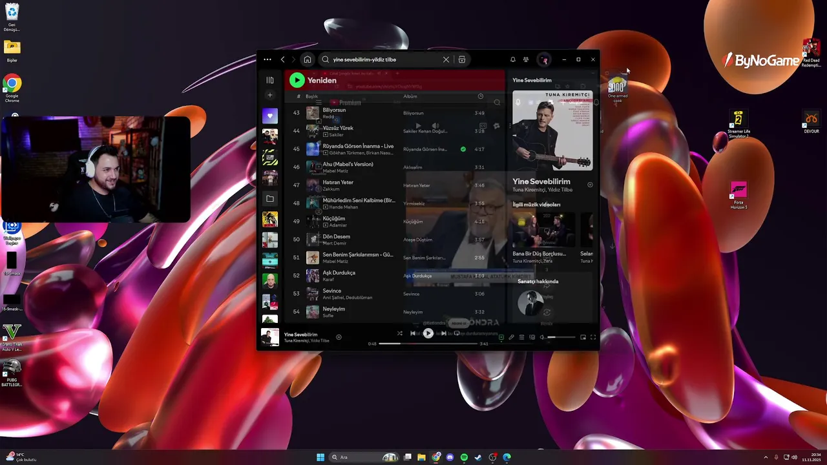Click now playing album thumbnail
827x465 pixels.
coord(270,337)
